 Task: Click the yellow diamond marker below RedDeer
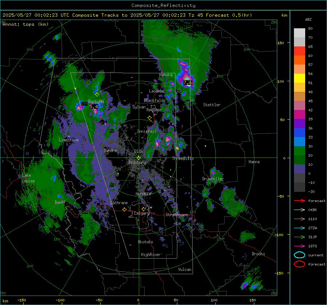(x=149, y=118)
